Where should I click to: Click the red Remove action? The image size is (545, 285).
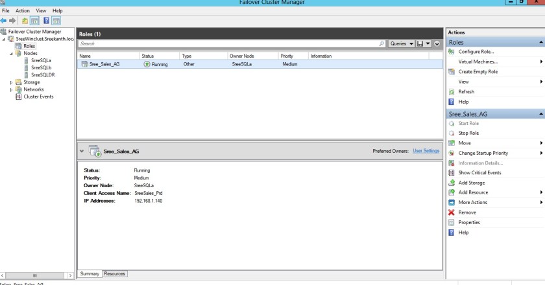coord(466,212)
